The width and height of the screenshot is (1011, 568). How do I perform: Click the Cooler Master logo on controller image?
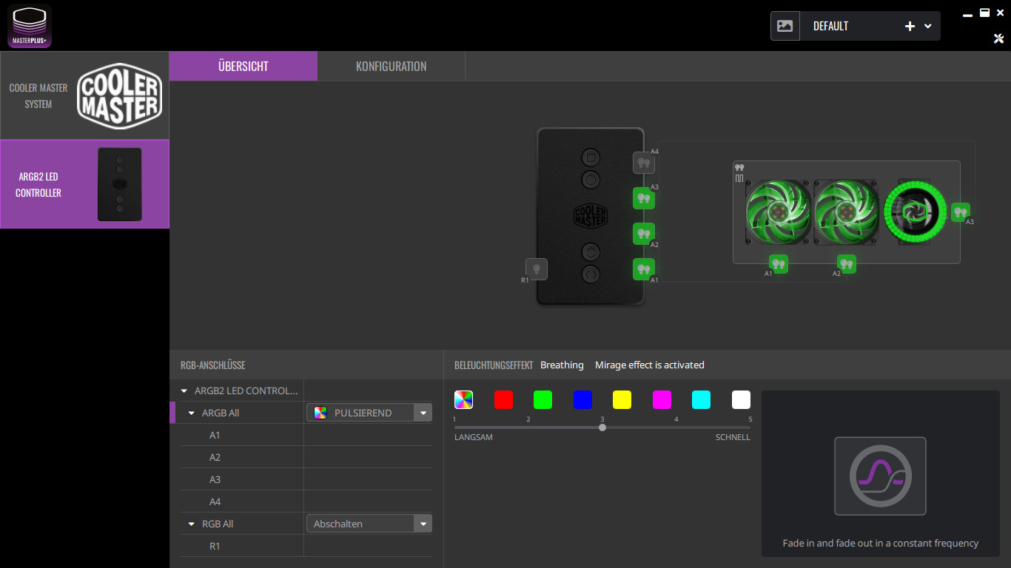click(590, 216)
